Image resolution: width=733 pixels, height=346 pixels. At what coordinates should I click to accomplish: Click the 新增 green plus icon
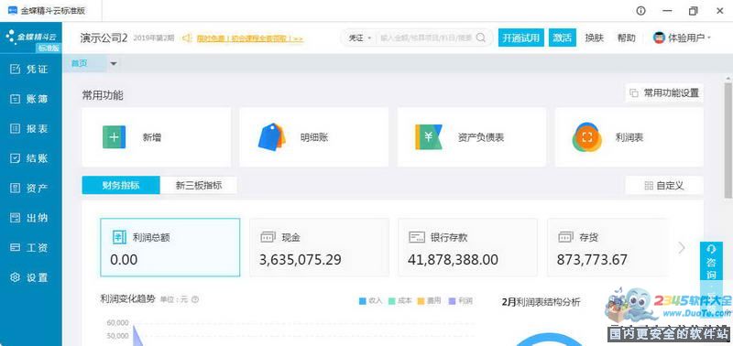pos(114,136)
